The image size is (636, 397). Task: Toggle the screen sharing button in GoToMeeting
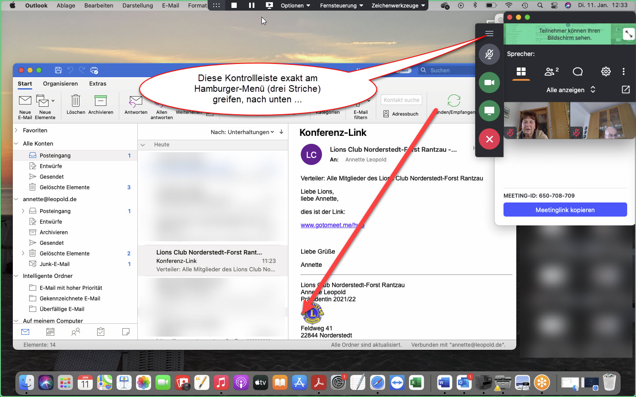click(489, 111)
